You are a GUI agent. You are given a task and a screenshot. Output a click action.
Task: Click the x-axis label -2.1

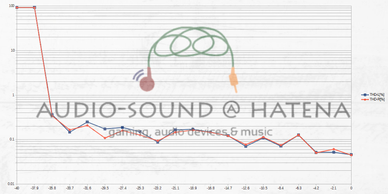334,188
